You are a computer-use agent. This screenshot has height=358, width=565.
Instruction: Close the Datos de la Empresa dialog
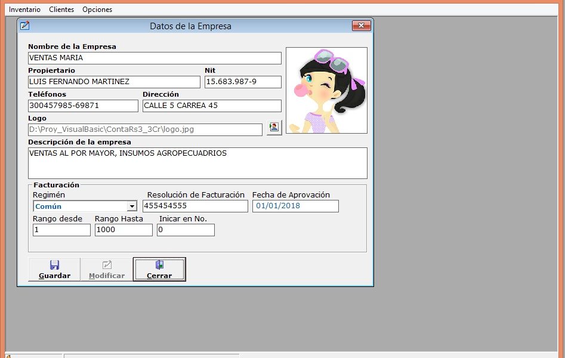[x=362, y=26]
